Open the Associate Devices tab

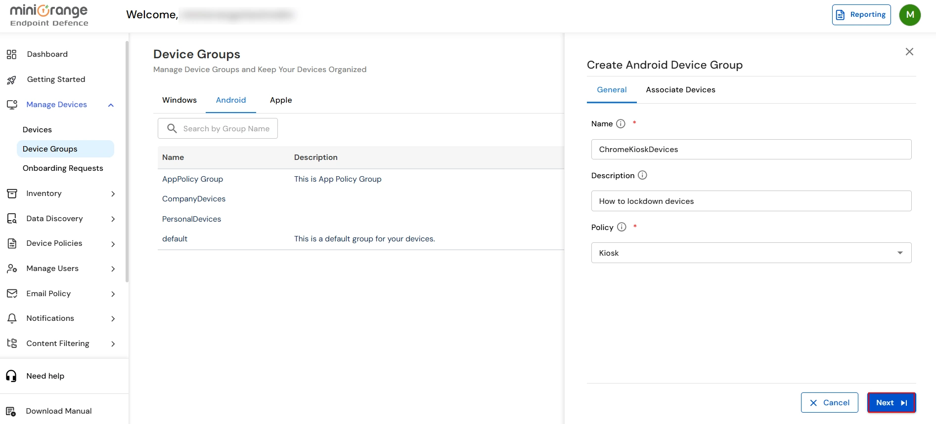(680, 90)
